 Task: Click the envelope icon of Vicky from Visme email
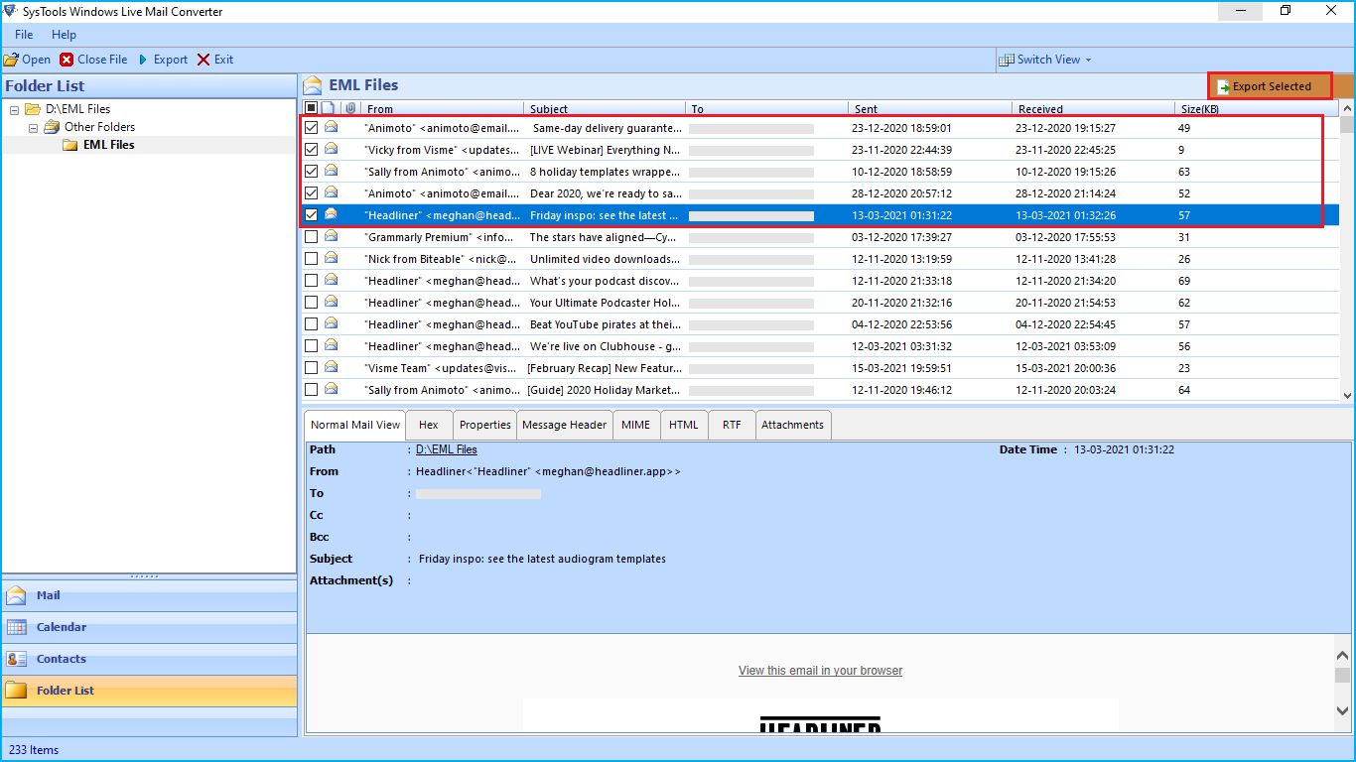click(332, 149)
